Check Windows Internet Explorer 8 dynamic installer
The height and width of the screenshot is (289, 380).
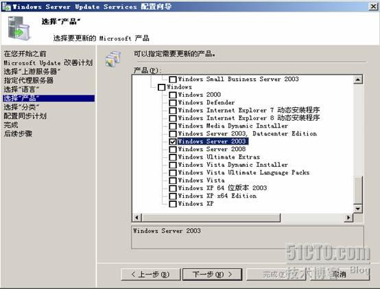pos(173,118)
